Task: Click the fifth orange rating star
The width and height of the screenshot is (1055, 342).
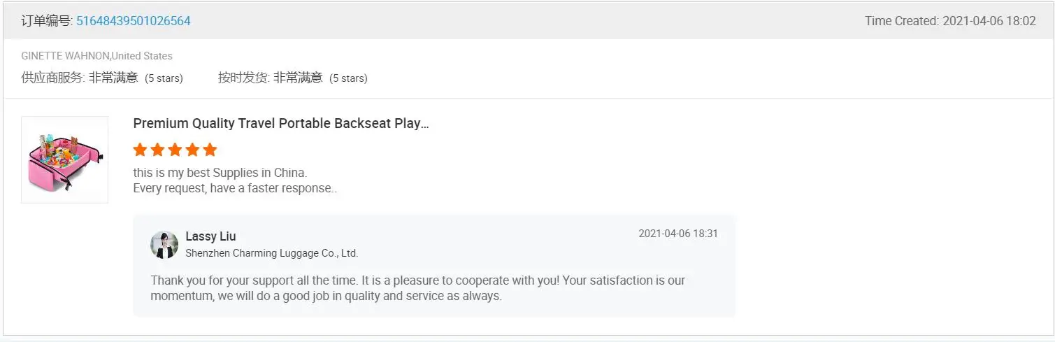Action: (210, 150)
